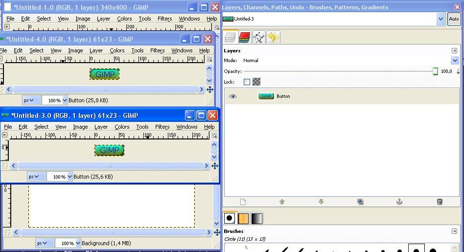This screenshot has height=252, width=464.
Task: Click zoom-on-resize icon in Untitled-4.0 window
Action: pos(209,59)
